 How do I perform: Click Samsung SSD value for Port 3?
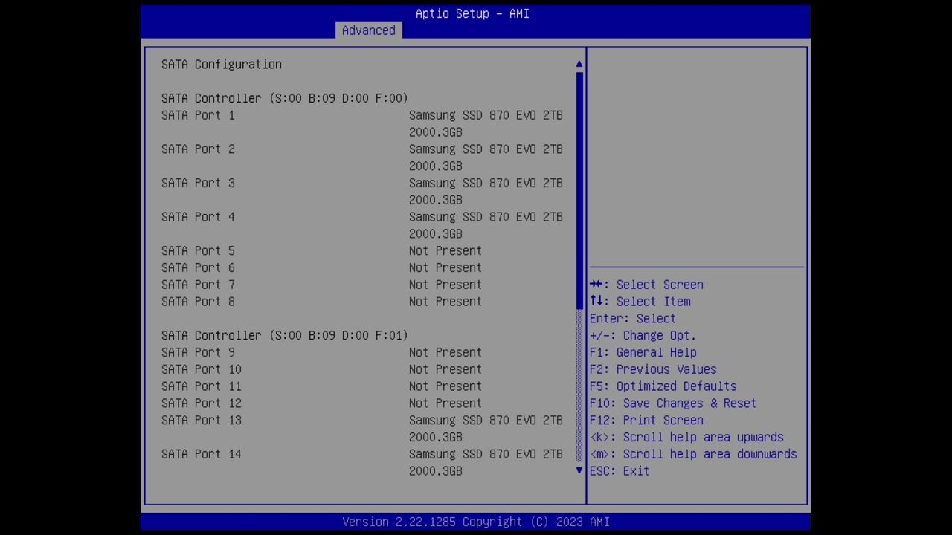[x=486, y=183]
